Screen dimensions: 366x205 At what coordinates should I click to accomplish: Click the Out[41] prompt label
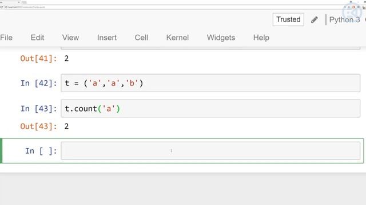click(x=38, y=58)
